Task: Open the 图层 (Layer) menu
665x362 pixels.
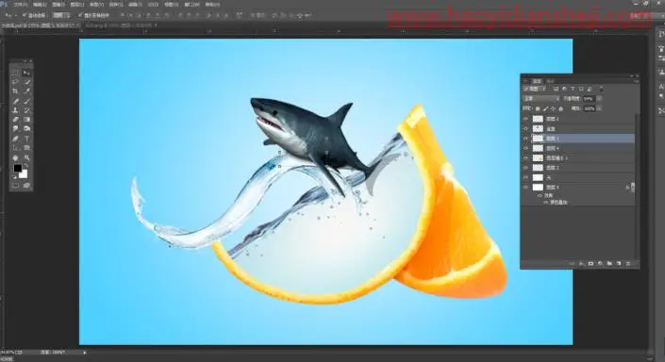Action: click(77, 5)
